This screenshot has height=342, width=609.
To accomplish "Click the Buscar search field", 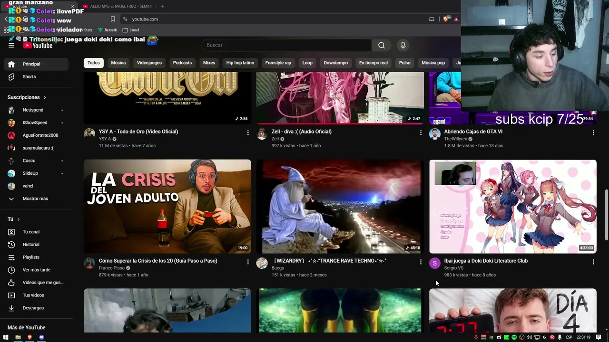I will pyautogui.click(x=287, y=45).
